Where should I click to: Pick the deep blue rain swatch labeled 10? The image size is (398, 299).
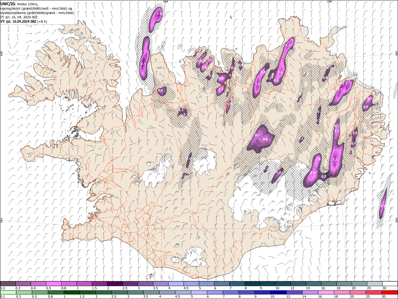pyautogui.click(x=278, y=292)
